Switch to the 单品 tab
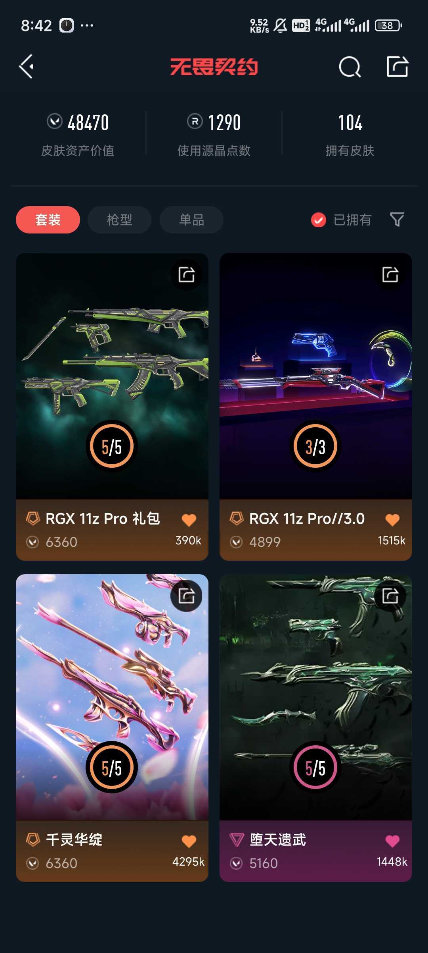Viewport: 428px width, 953px height. (191, 220)
